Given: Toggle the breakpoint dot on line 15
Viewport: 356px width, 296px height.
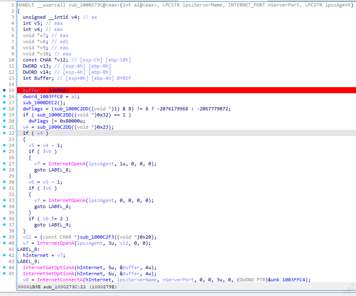Looking at the screenshot, I should [4, 90].
